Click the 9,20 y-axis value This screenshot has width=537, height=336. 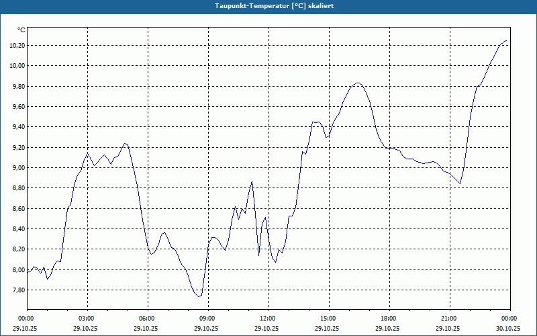click(19, 147)
